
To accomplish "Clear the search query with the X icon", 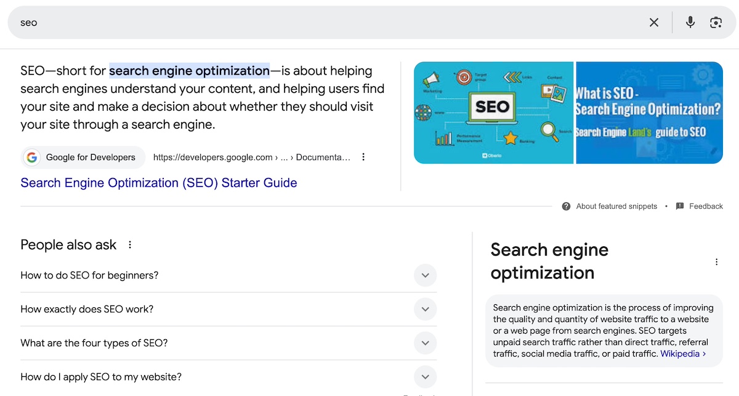I will click(654, 22).
